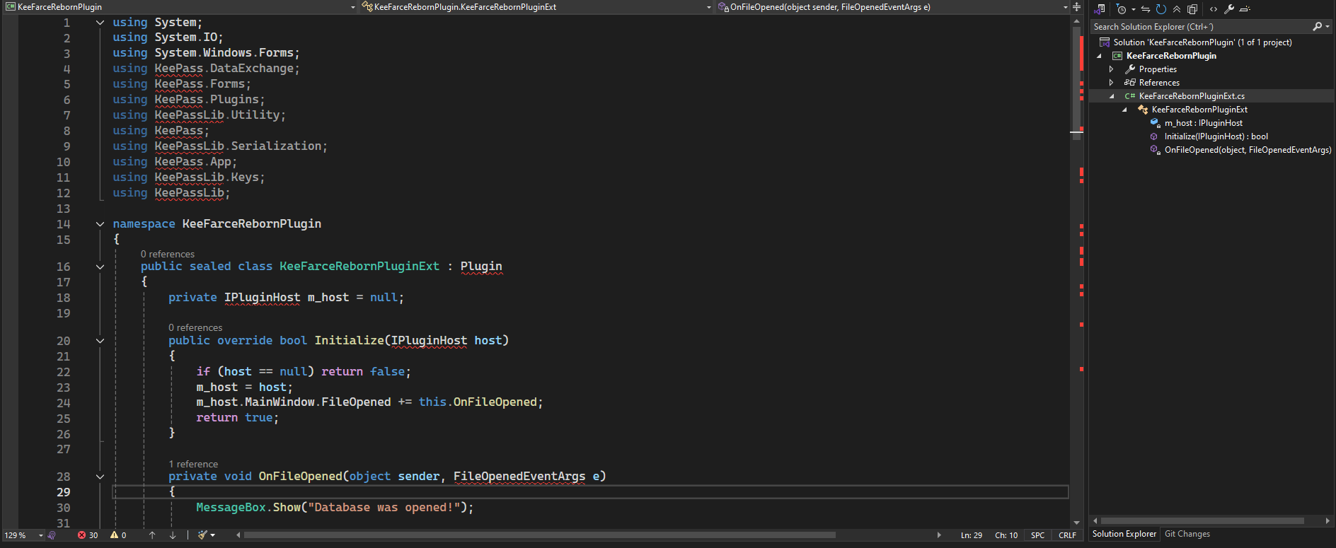Collapse the KeeFarceRebornPluginExt.cs file node

1111,96
